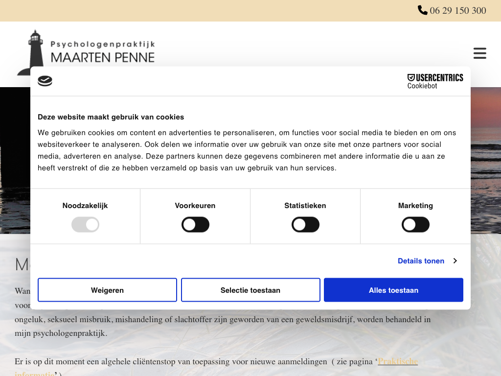Enable the Voorkeuren cookies toggle
The width and height of the screenshot is (501, 376).
coord(195,225)
